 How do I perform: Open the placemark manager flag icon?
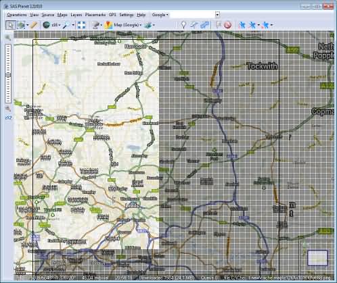219,25
